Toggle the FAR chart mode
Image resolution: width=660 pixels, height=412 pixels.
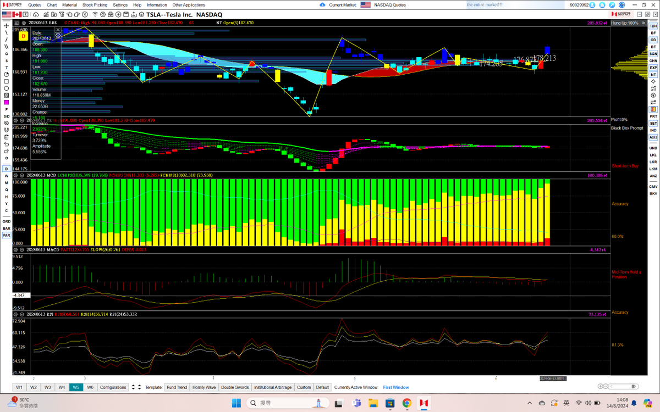coord(7,235)
